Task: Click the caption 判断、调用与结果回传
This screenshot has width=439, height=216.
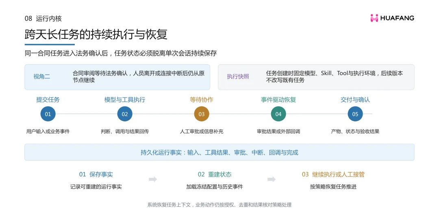Action: pyautogui.click(x=125, y=132)
